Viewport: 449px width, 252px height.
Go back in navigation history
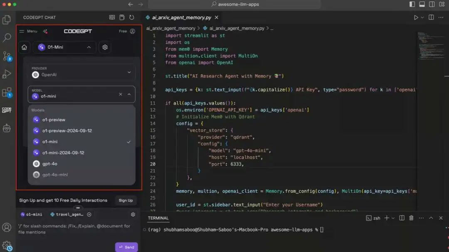pos(131,4)
